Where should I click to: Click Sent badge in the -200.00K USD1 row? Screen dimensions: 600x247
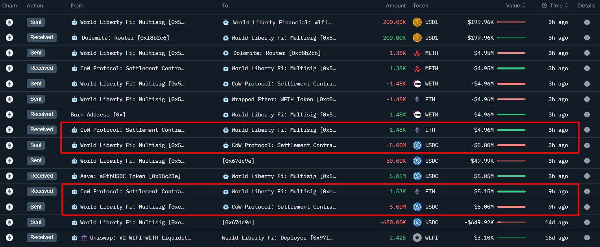[x=36, y=22]
